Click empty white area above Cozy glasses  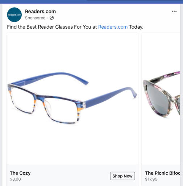coord(72,52)
